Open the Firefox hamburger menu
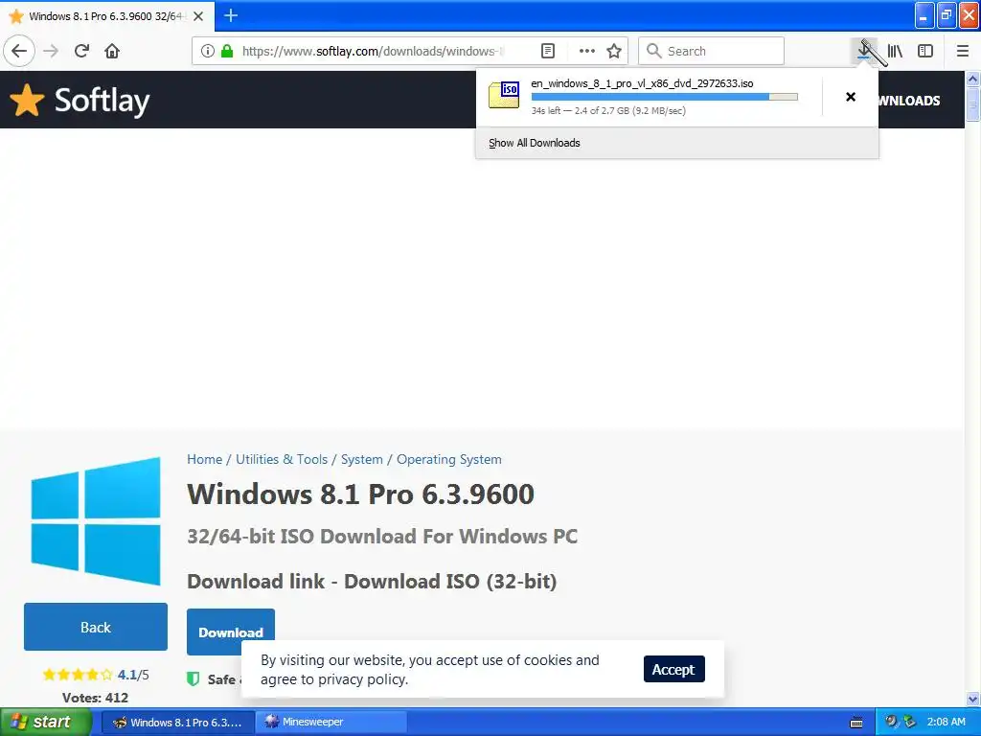Screen dimensions: 981x736 [963, 51]
